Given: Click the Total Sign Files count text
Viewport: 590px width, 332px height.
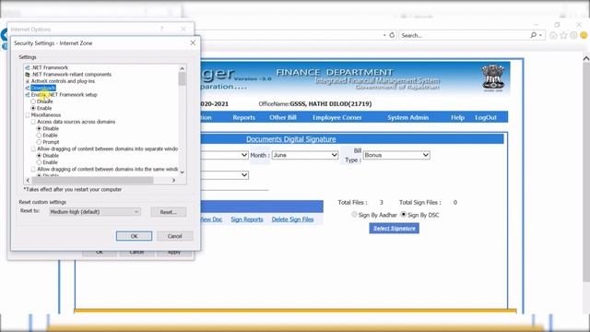Looking at the screenshot, I should 428,203.
